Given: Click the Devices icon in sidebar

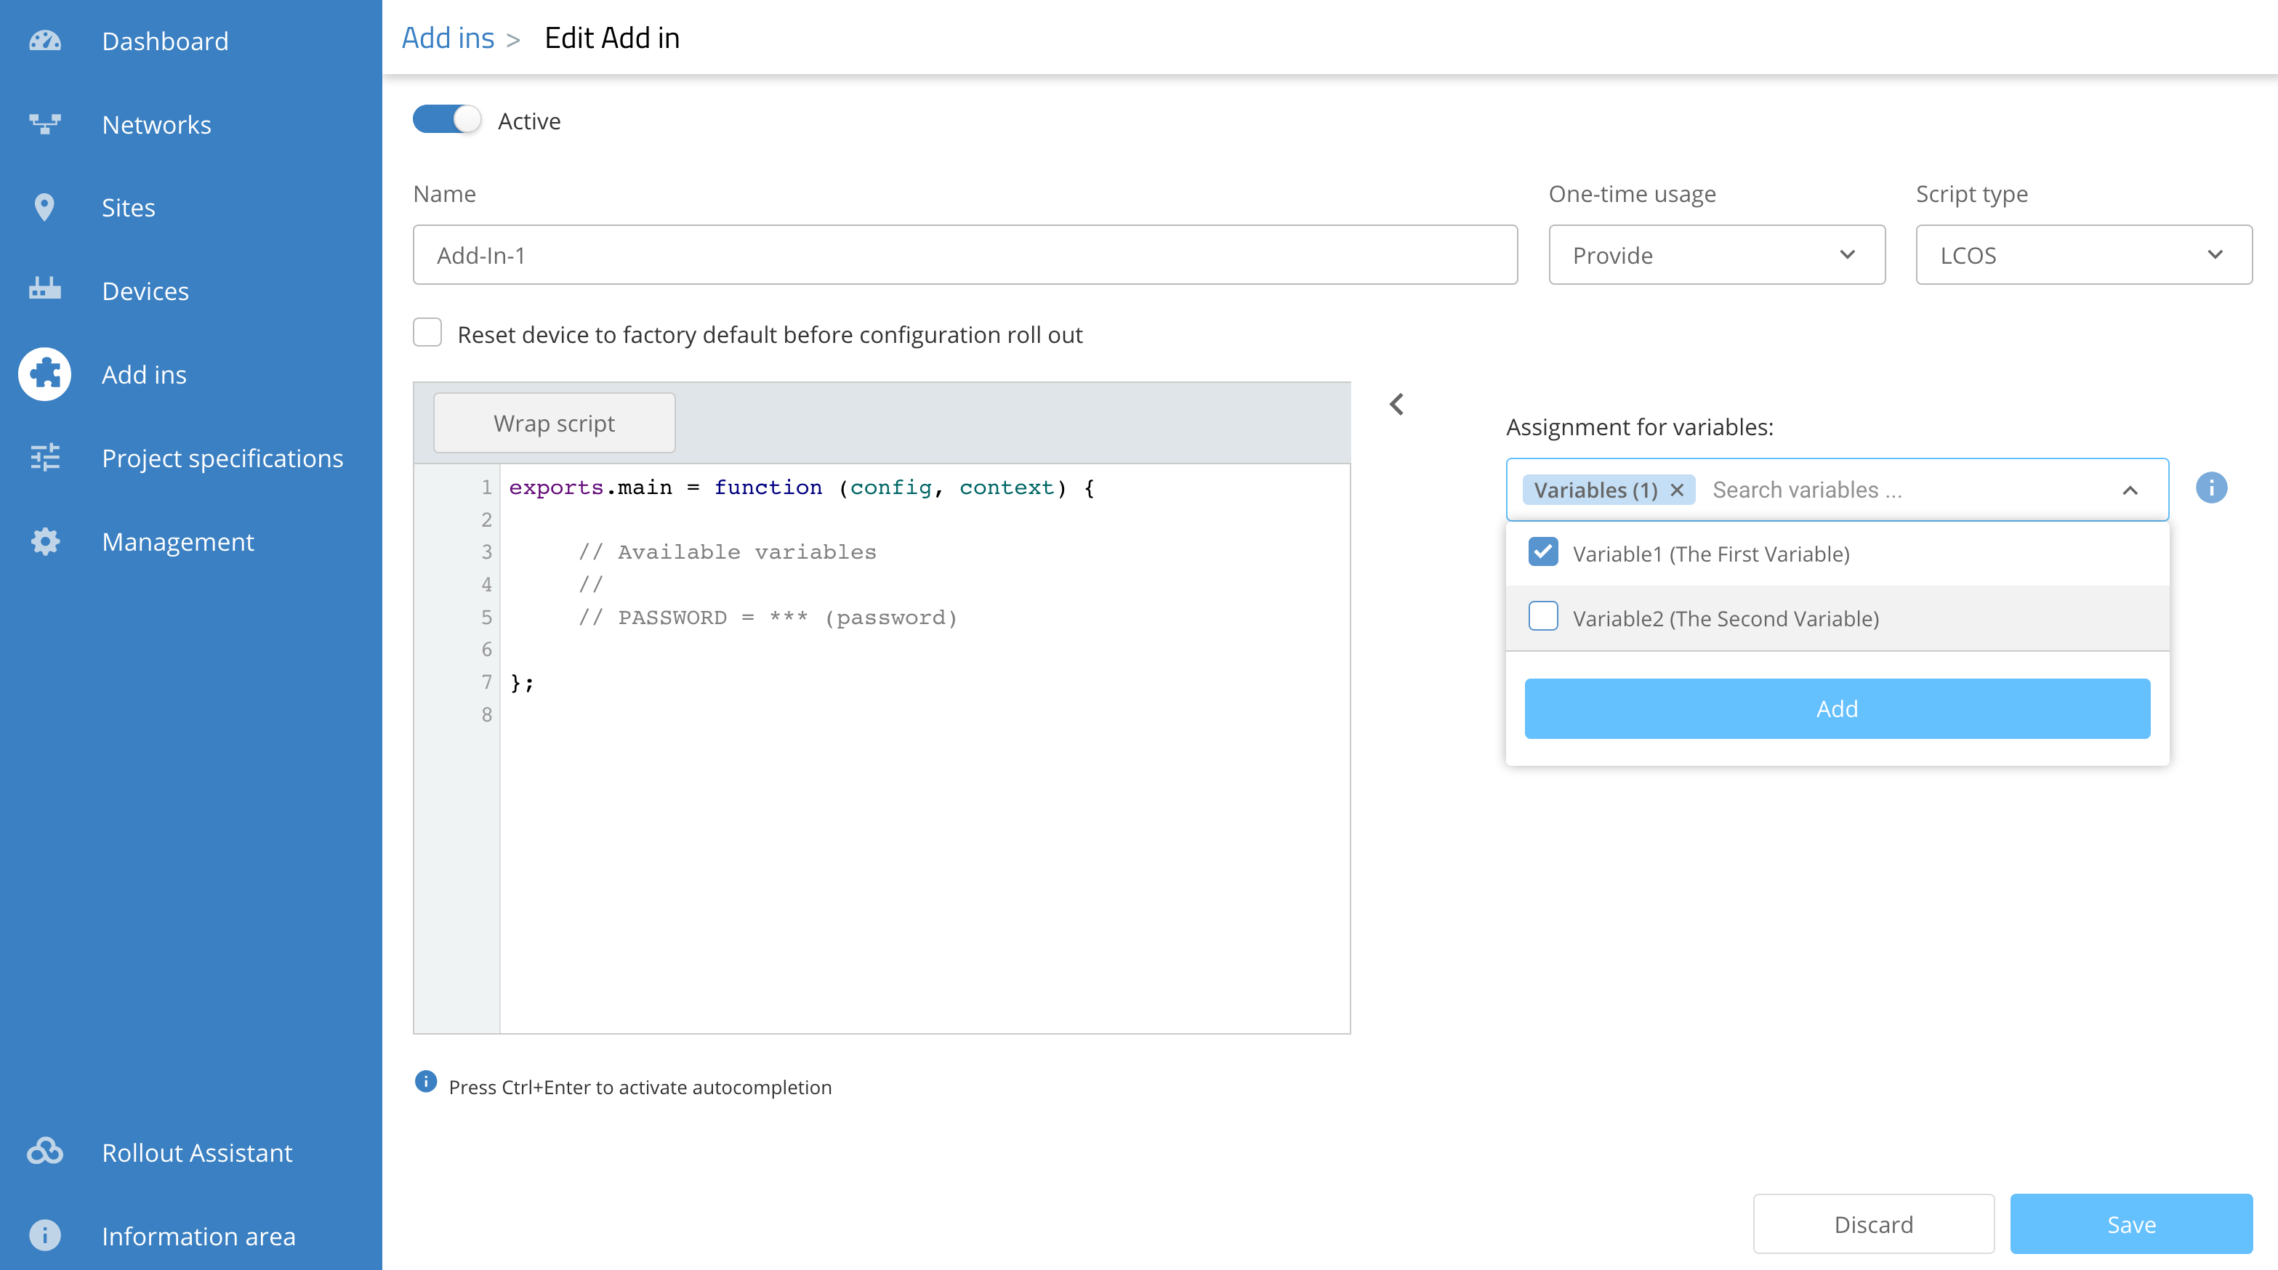Looking at the screenshot, I should point(44,290).
